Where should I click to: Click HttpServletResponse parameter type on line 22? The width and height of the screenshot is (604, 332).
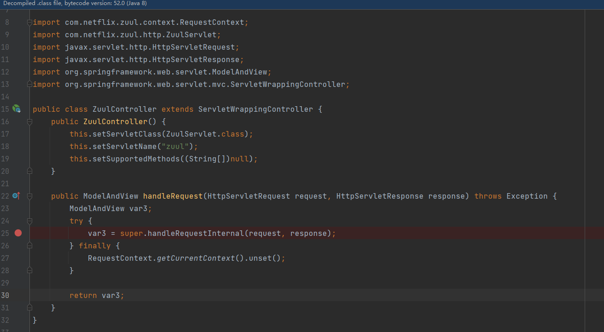(380, 196)
